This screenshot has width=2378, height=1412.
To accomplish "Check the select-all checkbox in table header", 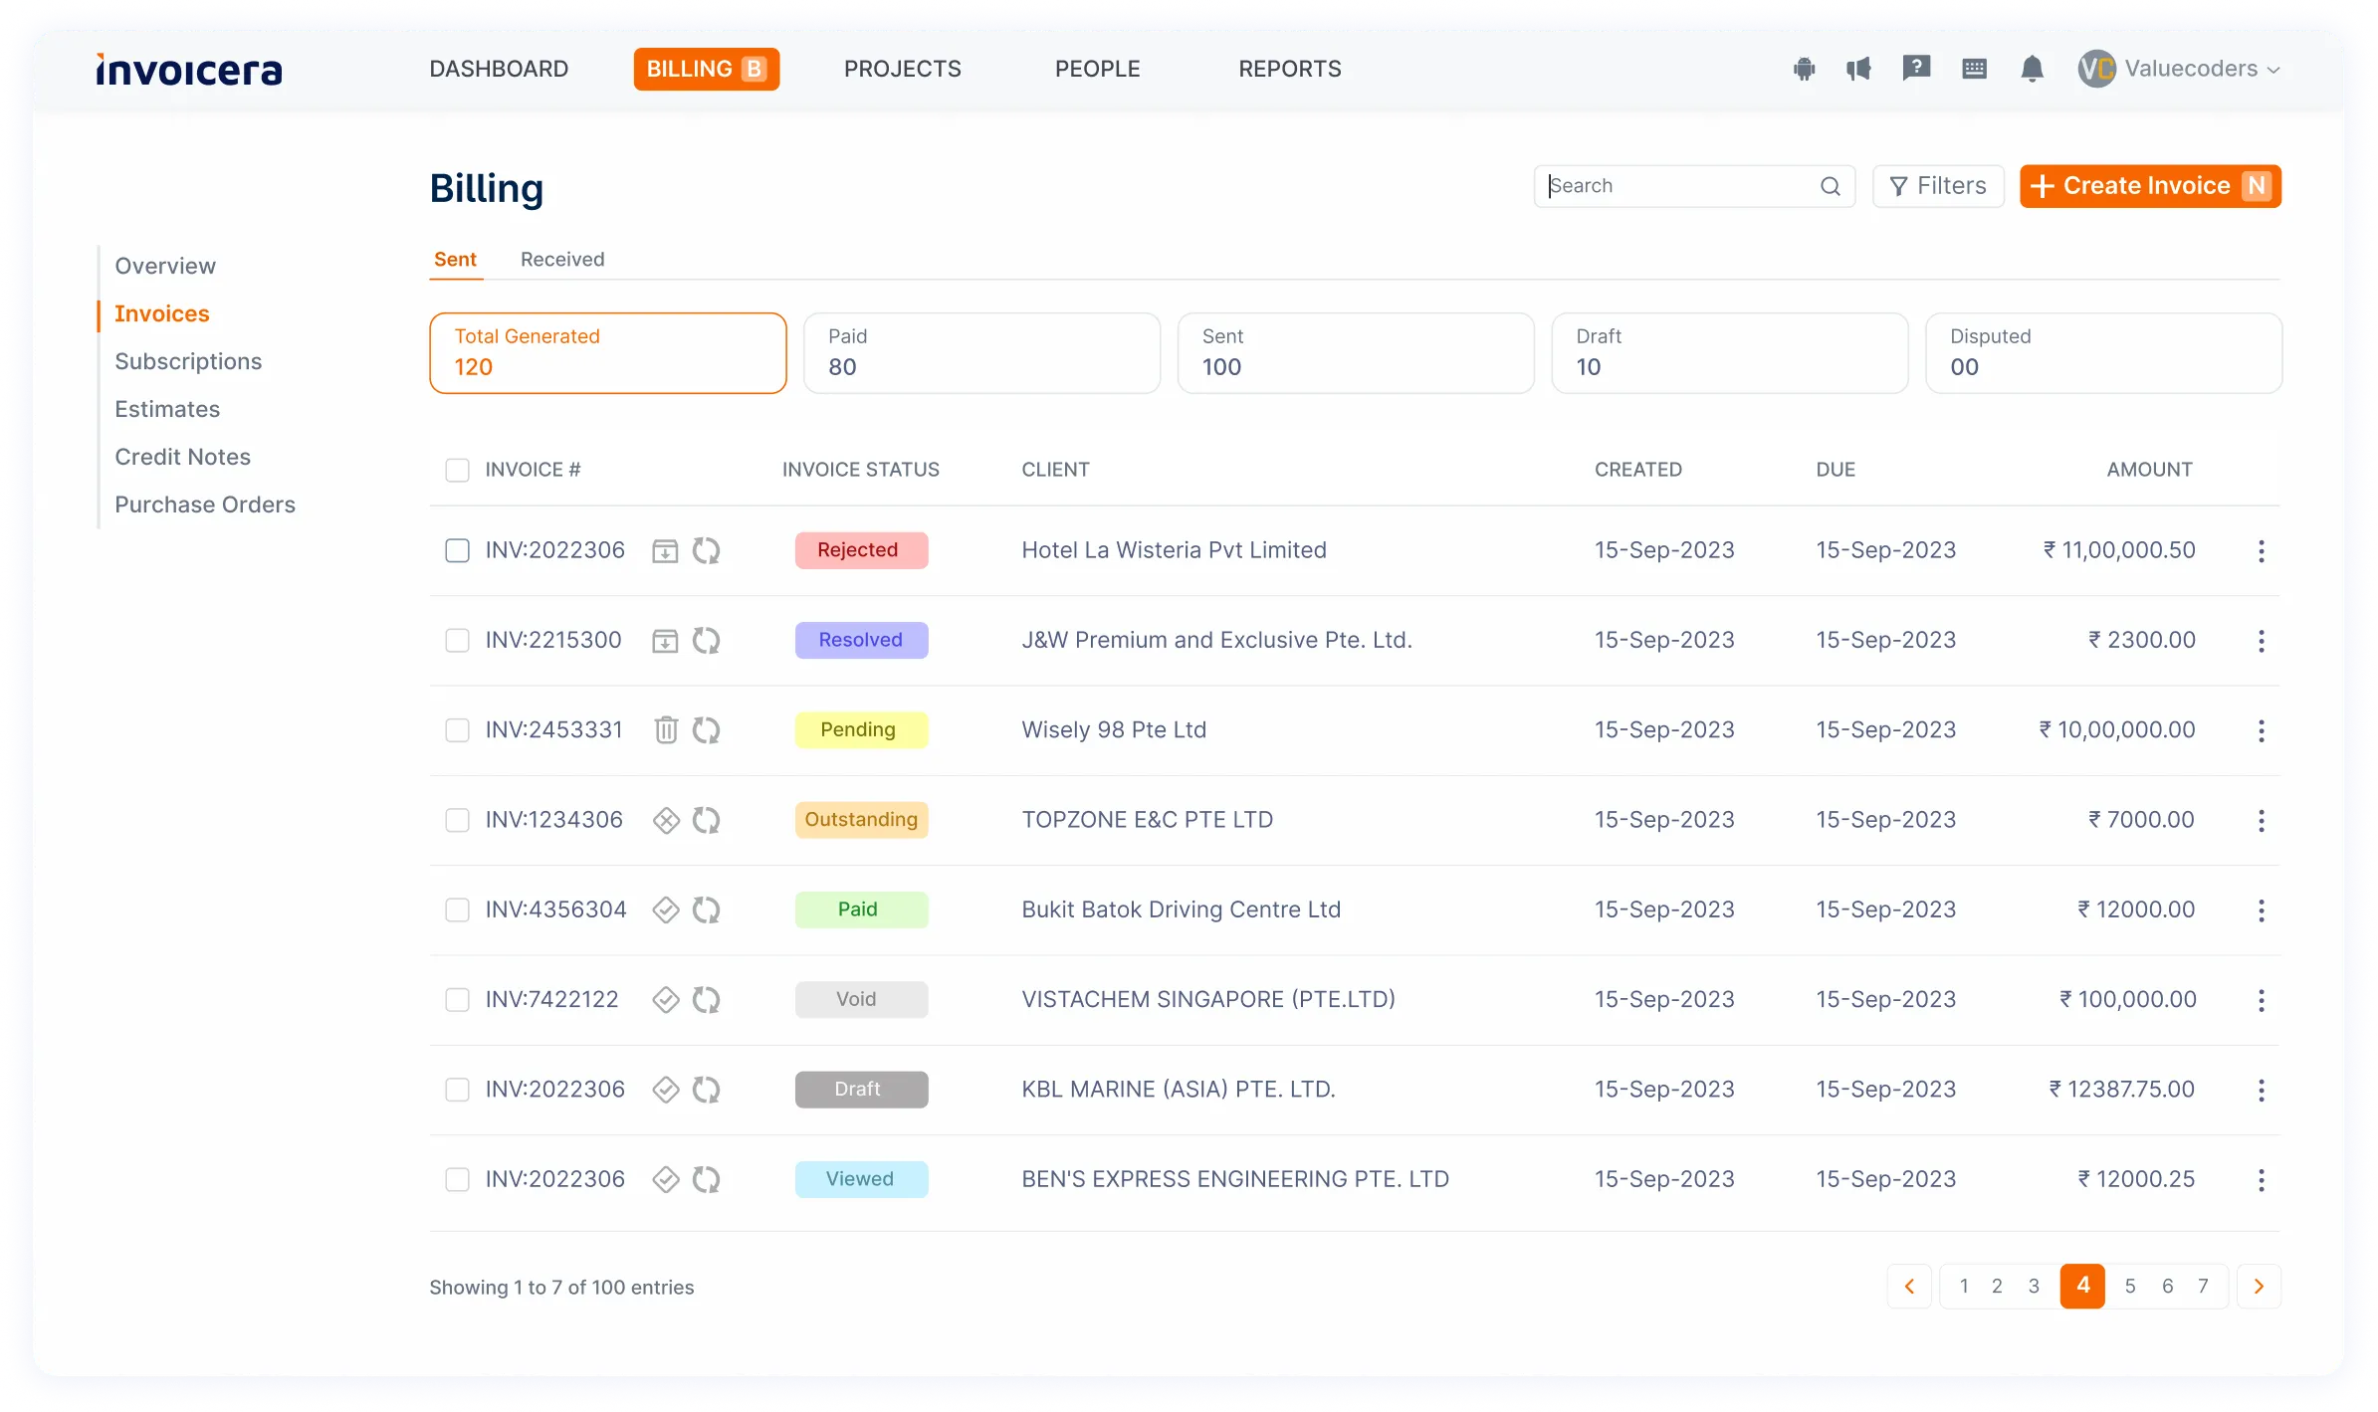I will pyautogui.click(x=457, y=470).
